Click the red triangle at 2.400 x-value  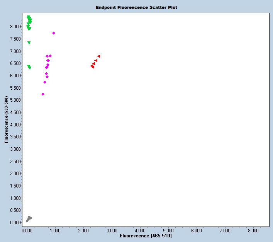coord(96,61)
